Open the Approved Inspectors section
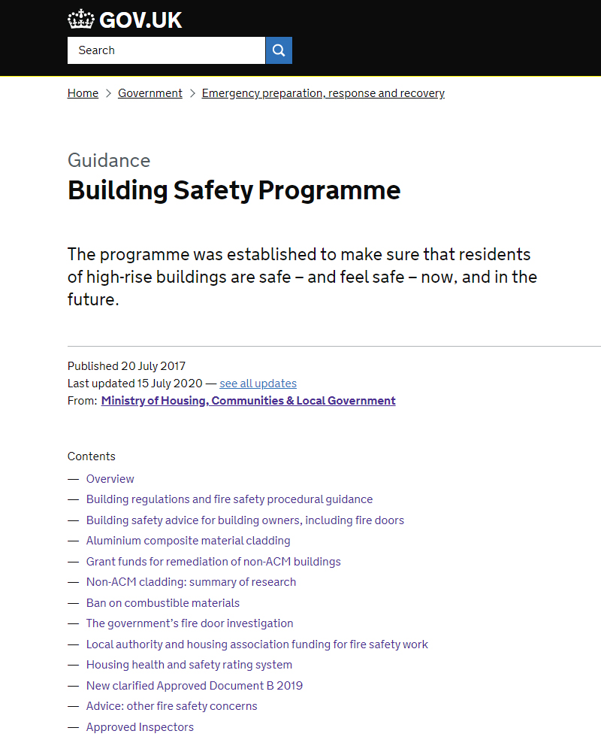Image resolution: width=601 pixels, height=752 pixels. 140,727
